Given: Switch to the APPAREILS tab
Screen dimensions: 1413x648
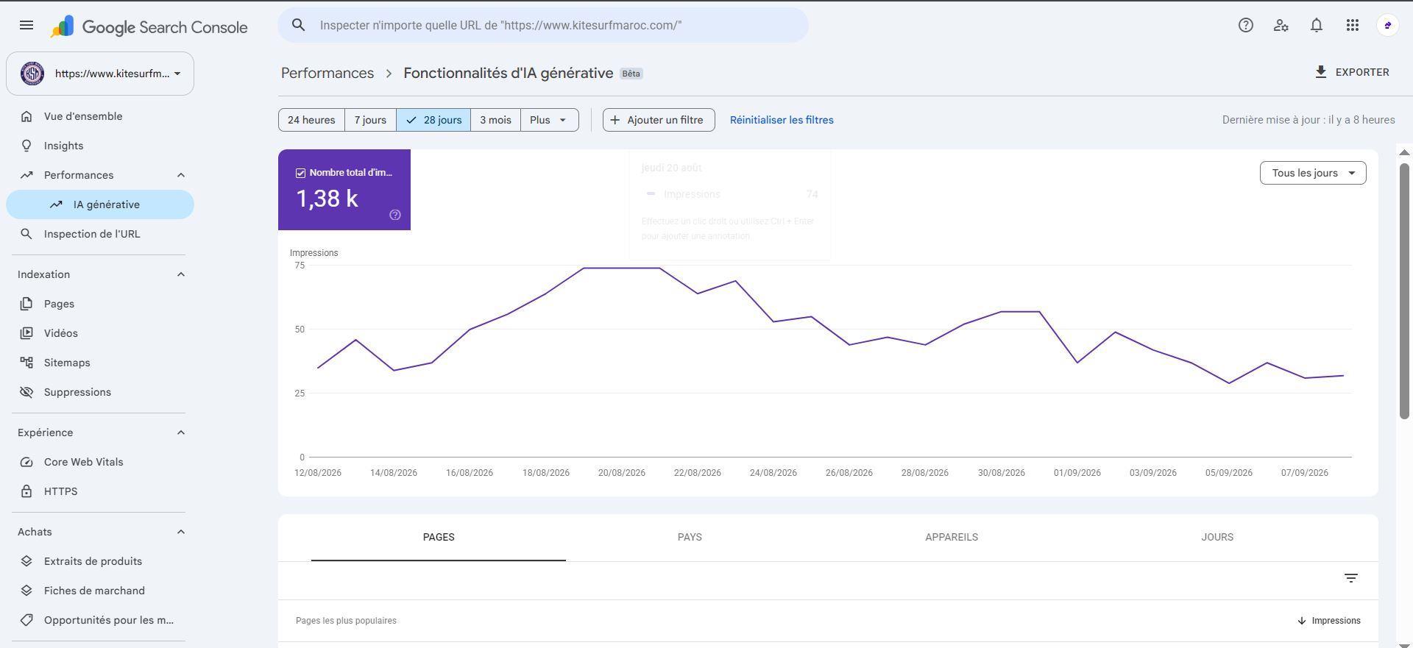Looking at the screenshot, I should pos(952,537).
